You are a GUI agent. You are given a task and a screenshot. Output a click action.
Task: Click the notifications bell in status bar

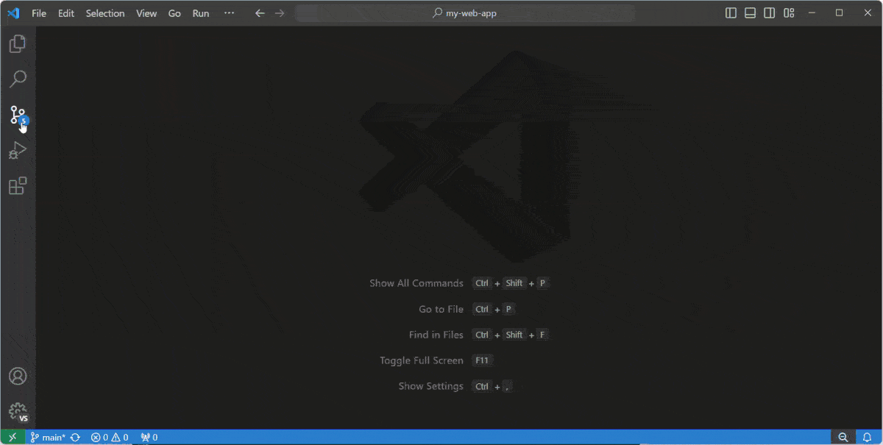868,438
